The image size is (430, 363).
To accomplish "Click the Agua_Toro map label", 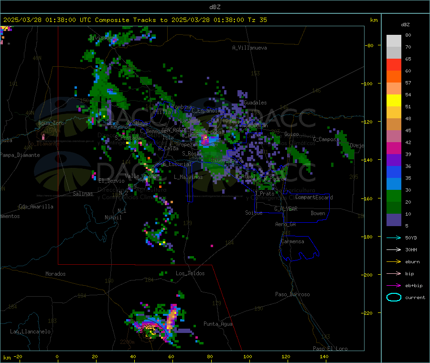I will [x=51, y=123].
